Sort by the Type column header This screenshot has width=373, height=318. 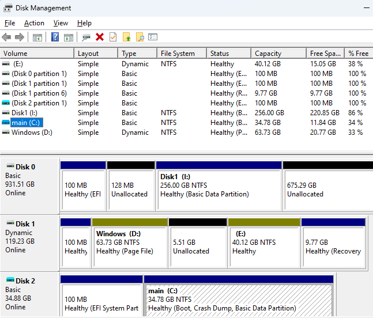click(137, 53)
